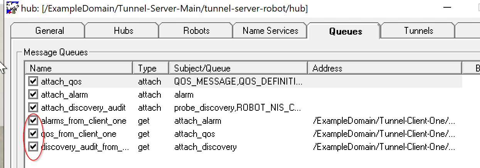Open the Name Services tab
The height and width of the screenshot is (168, 480).
coord(270,31)
